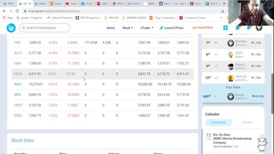
Task: Click Mamba user avatar in 7th rank
Action: (231, 43)
